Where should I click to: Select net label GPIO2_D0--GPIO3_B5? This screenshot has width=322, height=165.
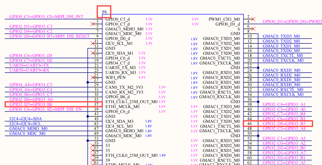284,124
